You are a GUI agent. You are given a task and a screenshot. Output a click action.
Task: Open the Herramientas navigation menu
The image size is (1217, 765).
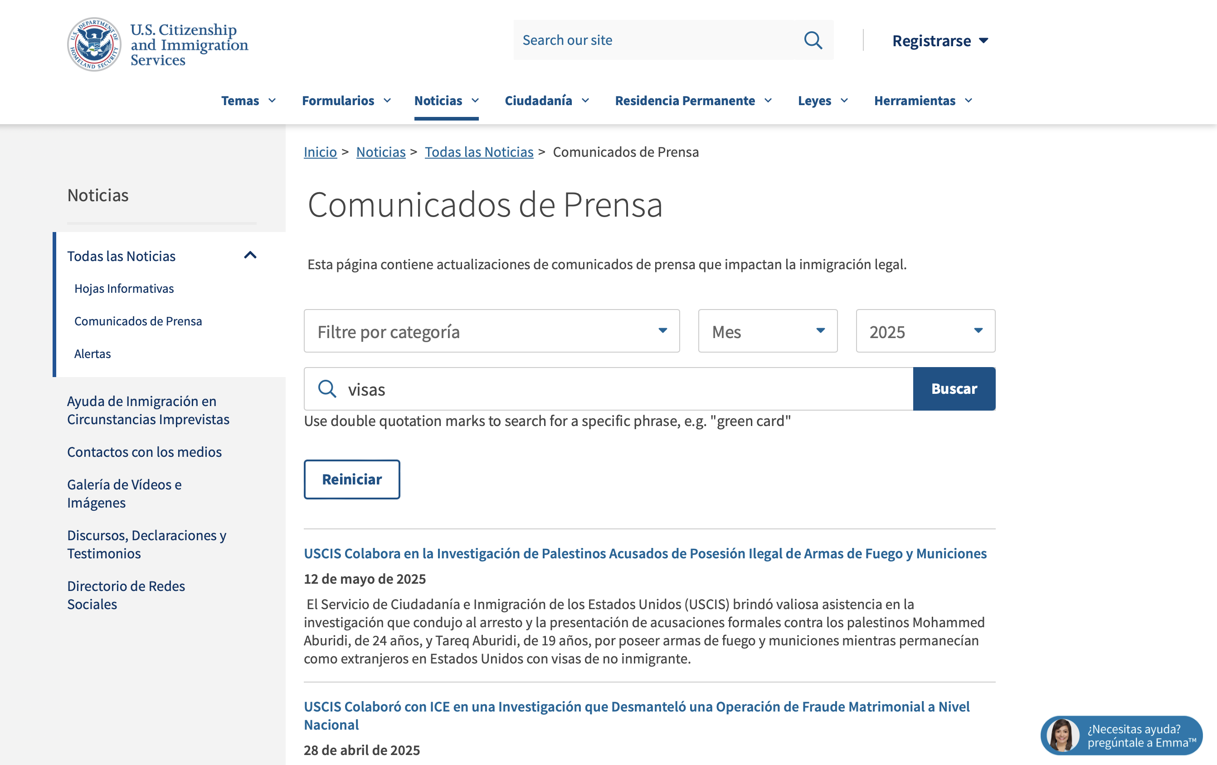922,101
